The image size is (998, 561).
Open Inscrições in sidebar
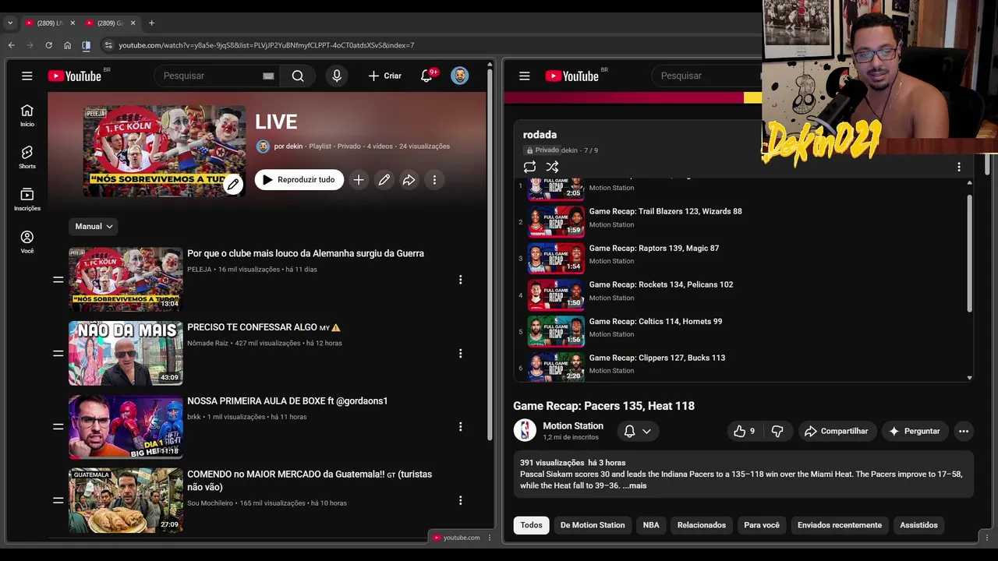[27, 199]
